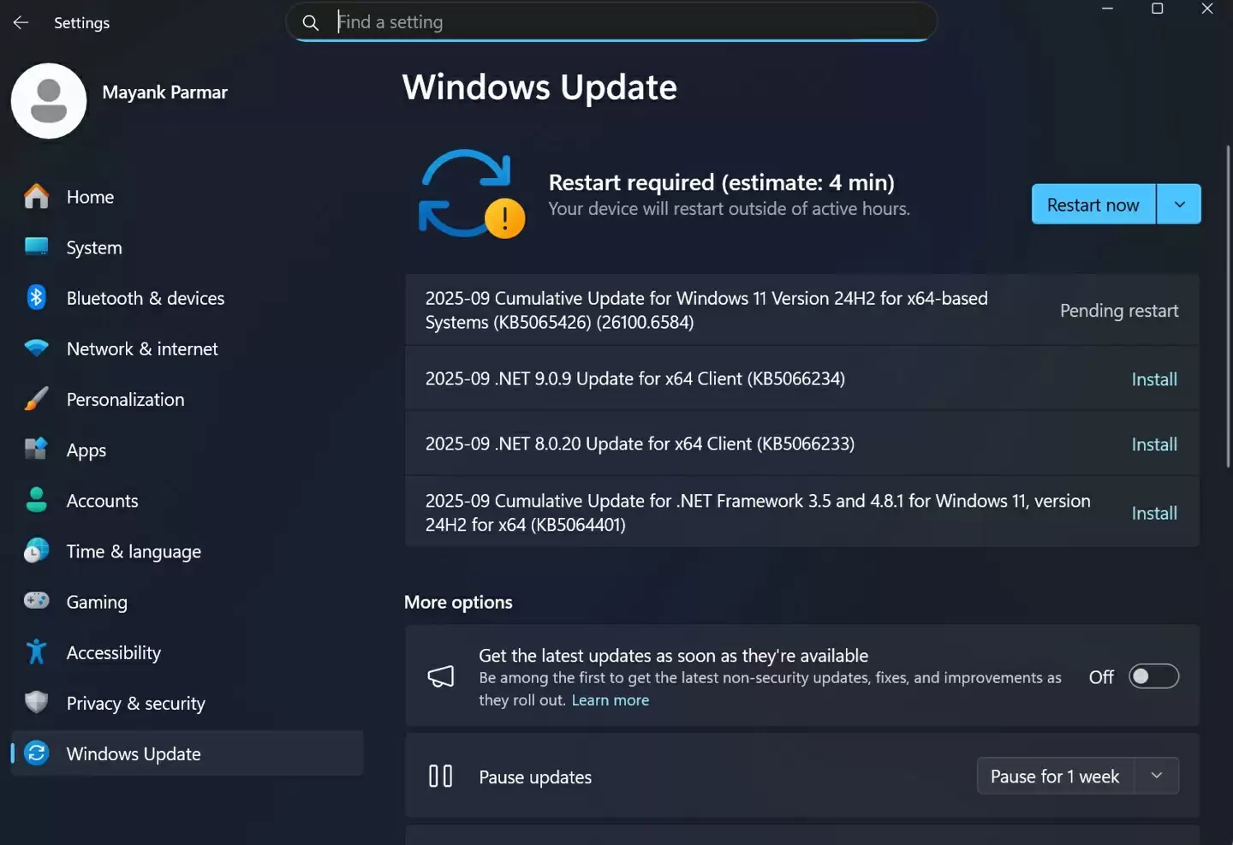The width and height of the screenshot is (1233, 845).
Task: Open the Pause for 1 week dropdown
Action: click(1158, 776)
